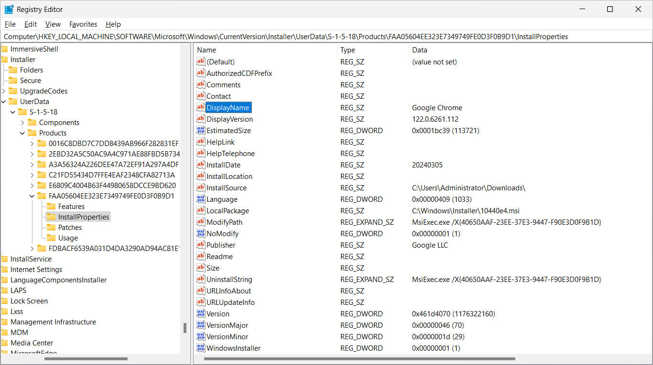Click the left pane vertical scrollbar thumb
Image resolution: width=653 pixels, height=365 pixels.
(x=185, y=328)
